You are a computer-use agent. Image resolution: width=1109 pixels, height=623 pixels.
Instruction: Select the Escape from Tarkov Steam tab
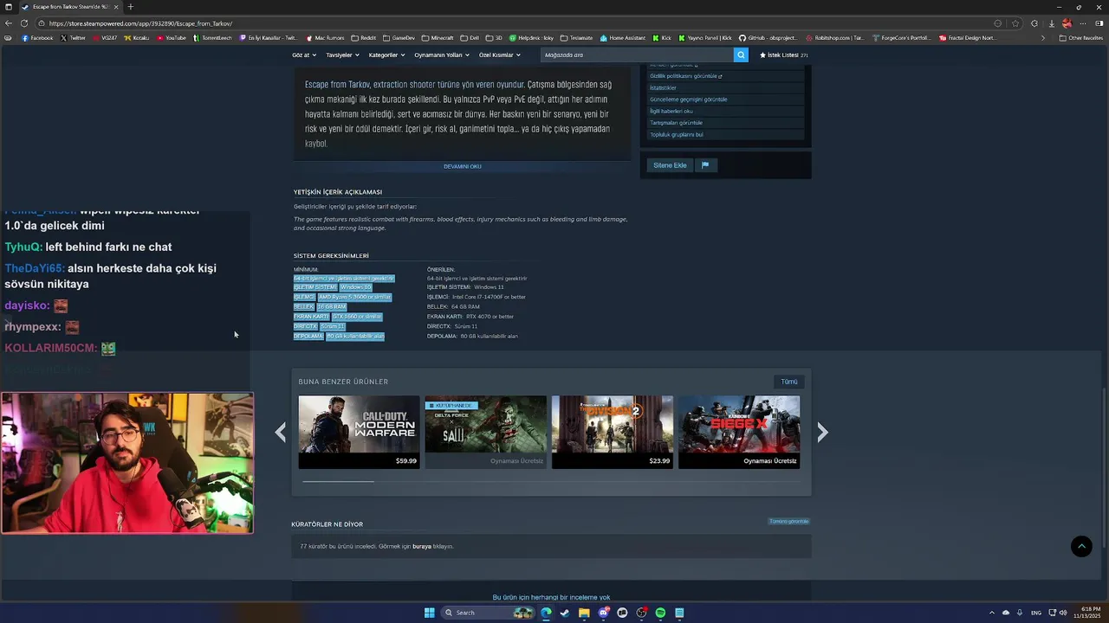pos(71,7)
